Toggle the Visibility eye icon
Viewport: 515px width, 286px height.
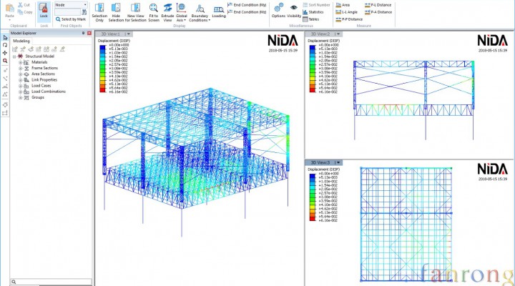[x=294, y=7]
